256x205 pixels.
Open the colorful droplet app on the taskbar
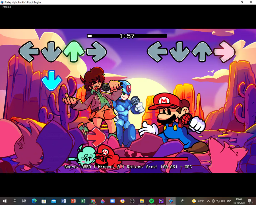(103, 201)
